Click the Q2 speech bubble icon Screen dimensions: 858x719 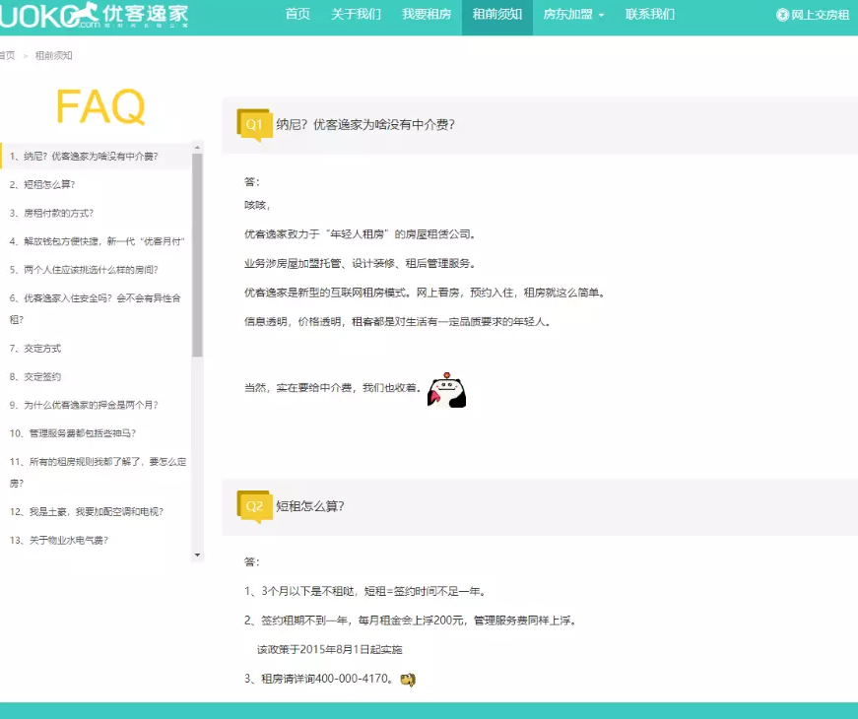pyautogui.click(x=254, y=506)
